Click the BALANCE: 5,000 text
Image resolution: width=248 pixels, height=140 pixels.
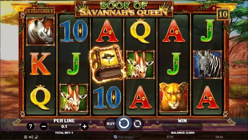pos(183,133)
